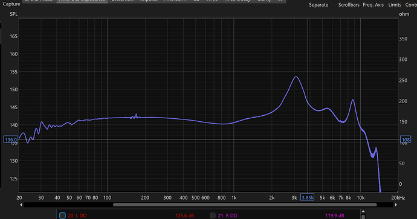Click the 20kHz frequency axis label
Viewport: 417px width, 219px height.
(x=398, y=198)
